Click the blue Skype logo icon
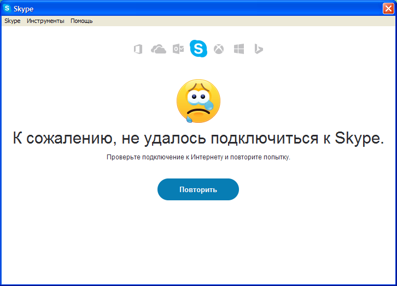The height and width of the screenshot is (286, 397). click(198, 48)
